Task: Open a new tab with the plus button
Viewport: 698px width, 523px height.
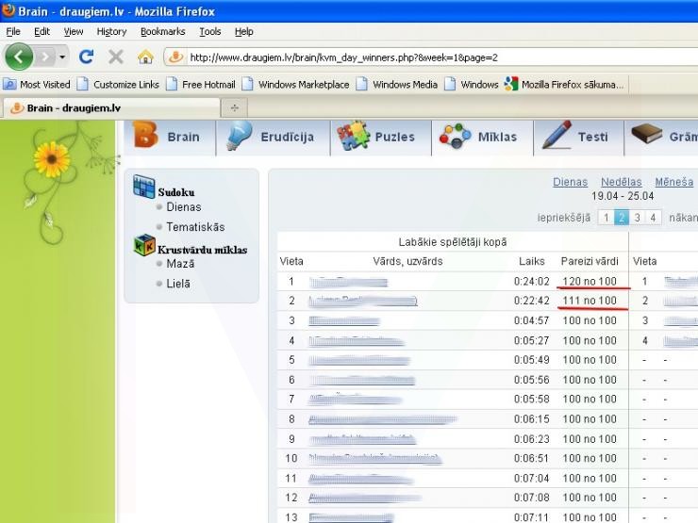Action: click(234, 107)
